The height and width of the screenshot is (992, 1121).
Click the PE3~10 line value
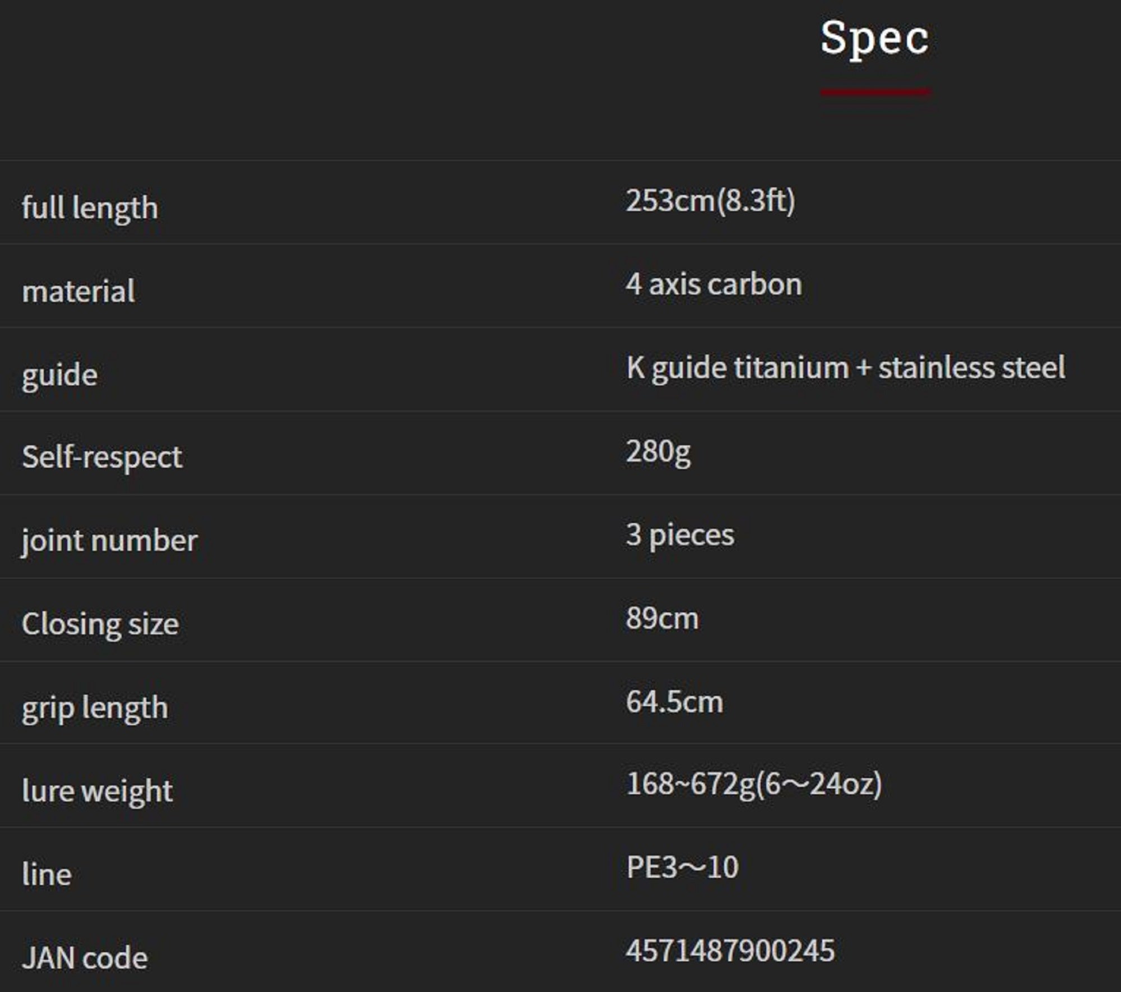pos(682,868)
